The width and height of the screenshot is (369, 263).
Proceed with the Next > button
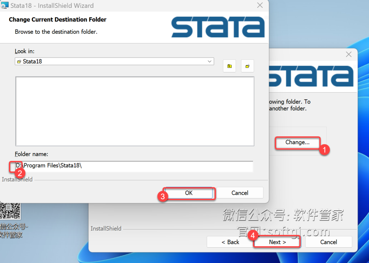277,242
